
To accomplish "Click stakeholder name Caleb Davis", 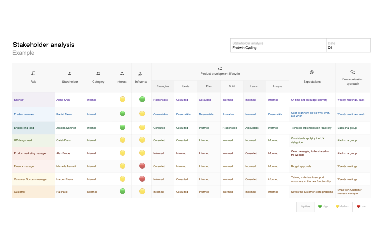I will [64, 140].
